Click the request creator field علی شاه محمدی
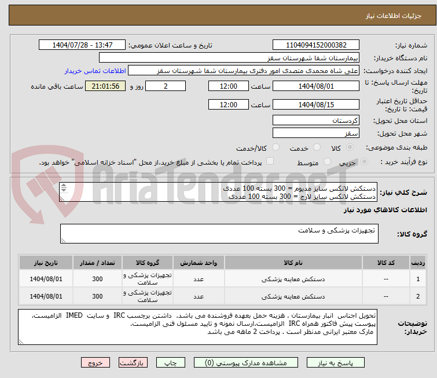 [x=244, y=71]
